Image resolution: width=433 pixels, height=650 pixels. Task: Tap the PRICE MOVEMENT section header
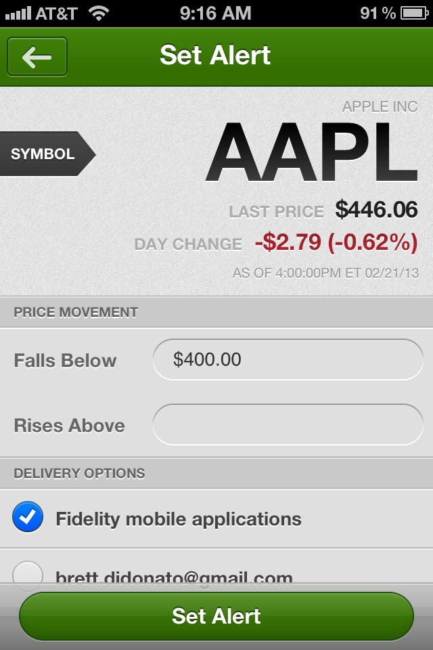(76, 312)
